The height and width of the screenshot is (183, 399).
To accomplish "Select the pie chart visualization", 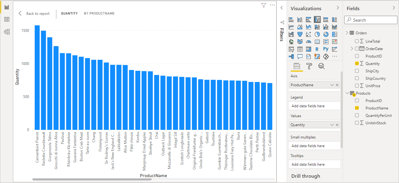I will point(317,34).
